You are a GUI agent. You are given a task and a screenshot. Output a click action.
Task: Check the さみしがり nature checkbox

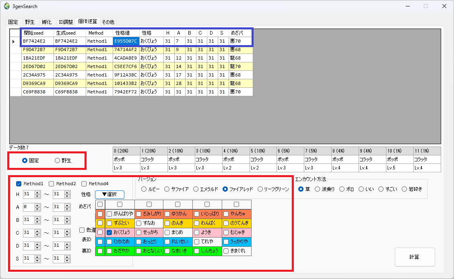(x=139, y=214)
